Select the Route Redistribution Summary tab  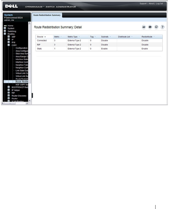pos(47,15)
